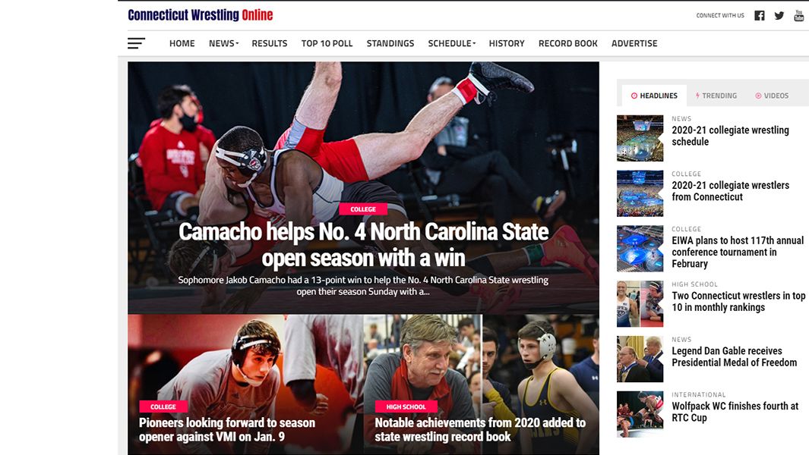Select the HEADLINES tab
Viewport: 809px width, 455px height.
point(654,96)
